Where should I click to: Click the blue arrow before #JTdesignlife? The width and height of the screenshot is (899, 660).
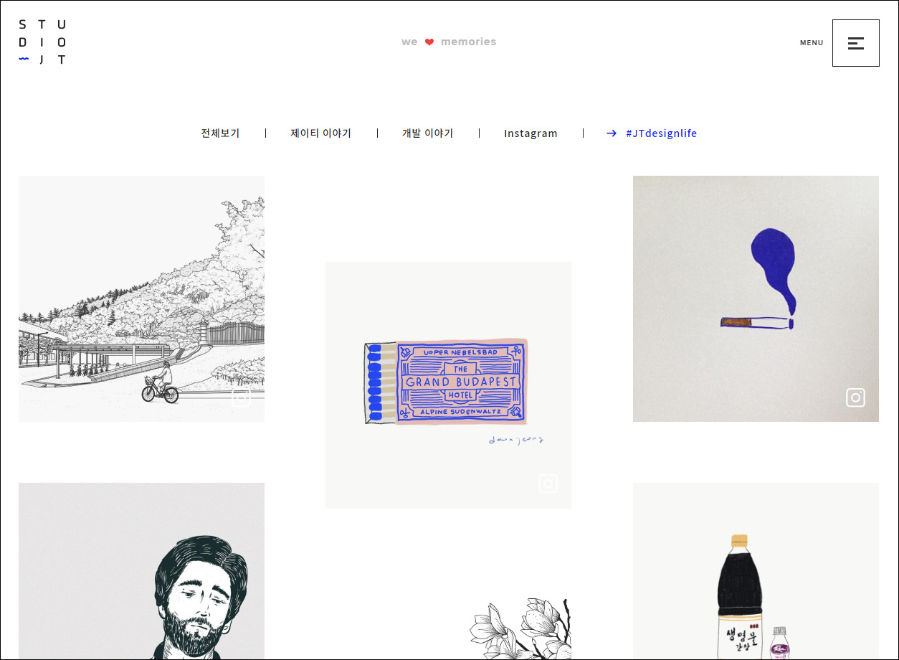click(612, 133)
